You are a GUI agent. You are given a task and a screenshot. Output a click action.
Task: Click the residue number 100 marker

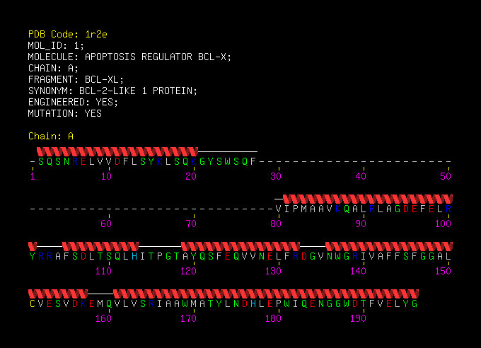click(x=443, y=224)
